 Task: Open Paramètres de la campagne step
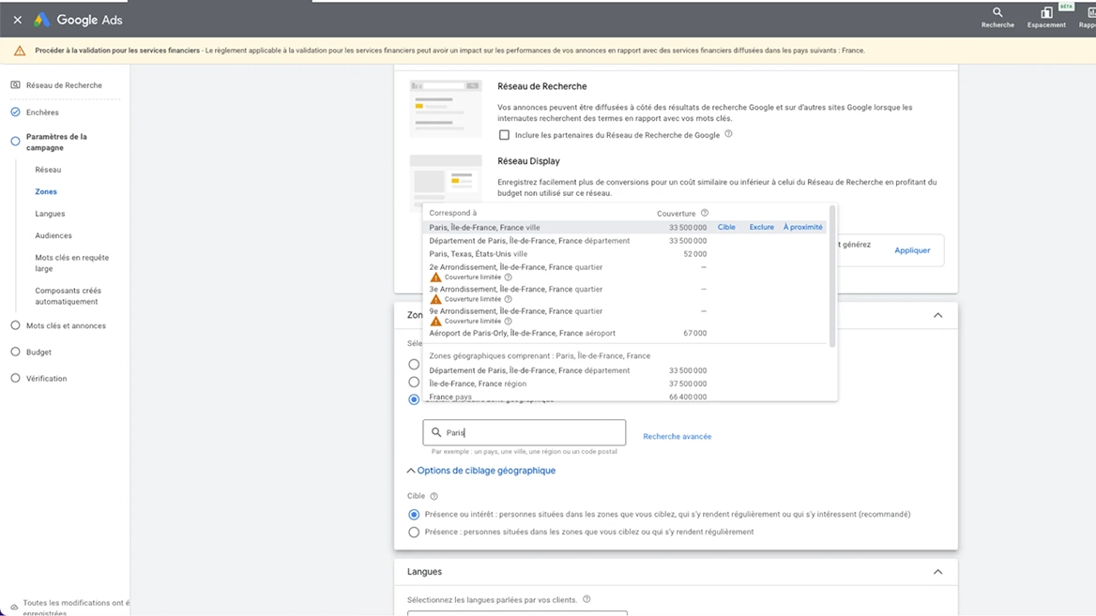tap(56, 142)
